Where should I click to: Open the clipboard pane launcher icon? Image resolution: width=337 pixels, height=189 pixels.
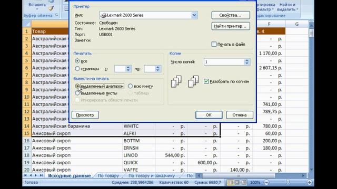pyautogui.click(x=56, y=15)
